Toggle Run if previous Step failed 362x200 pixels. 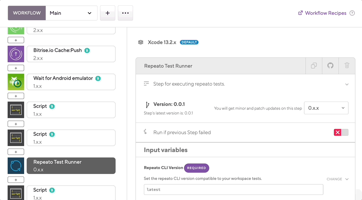[341, 132]
